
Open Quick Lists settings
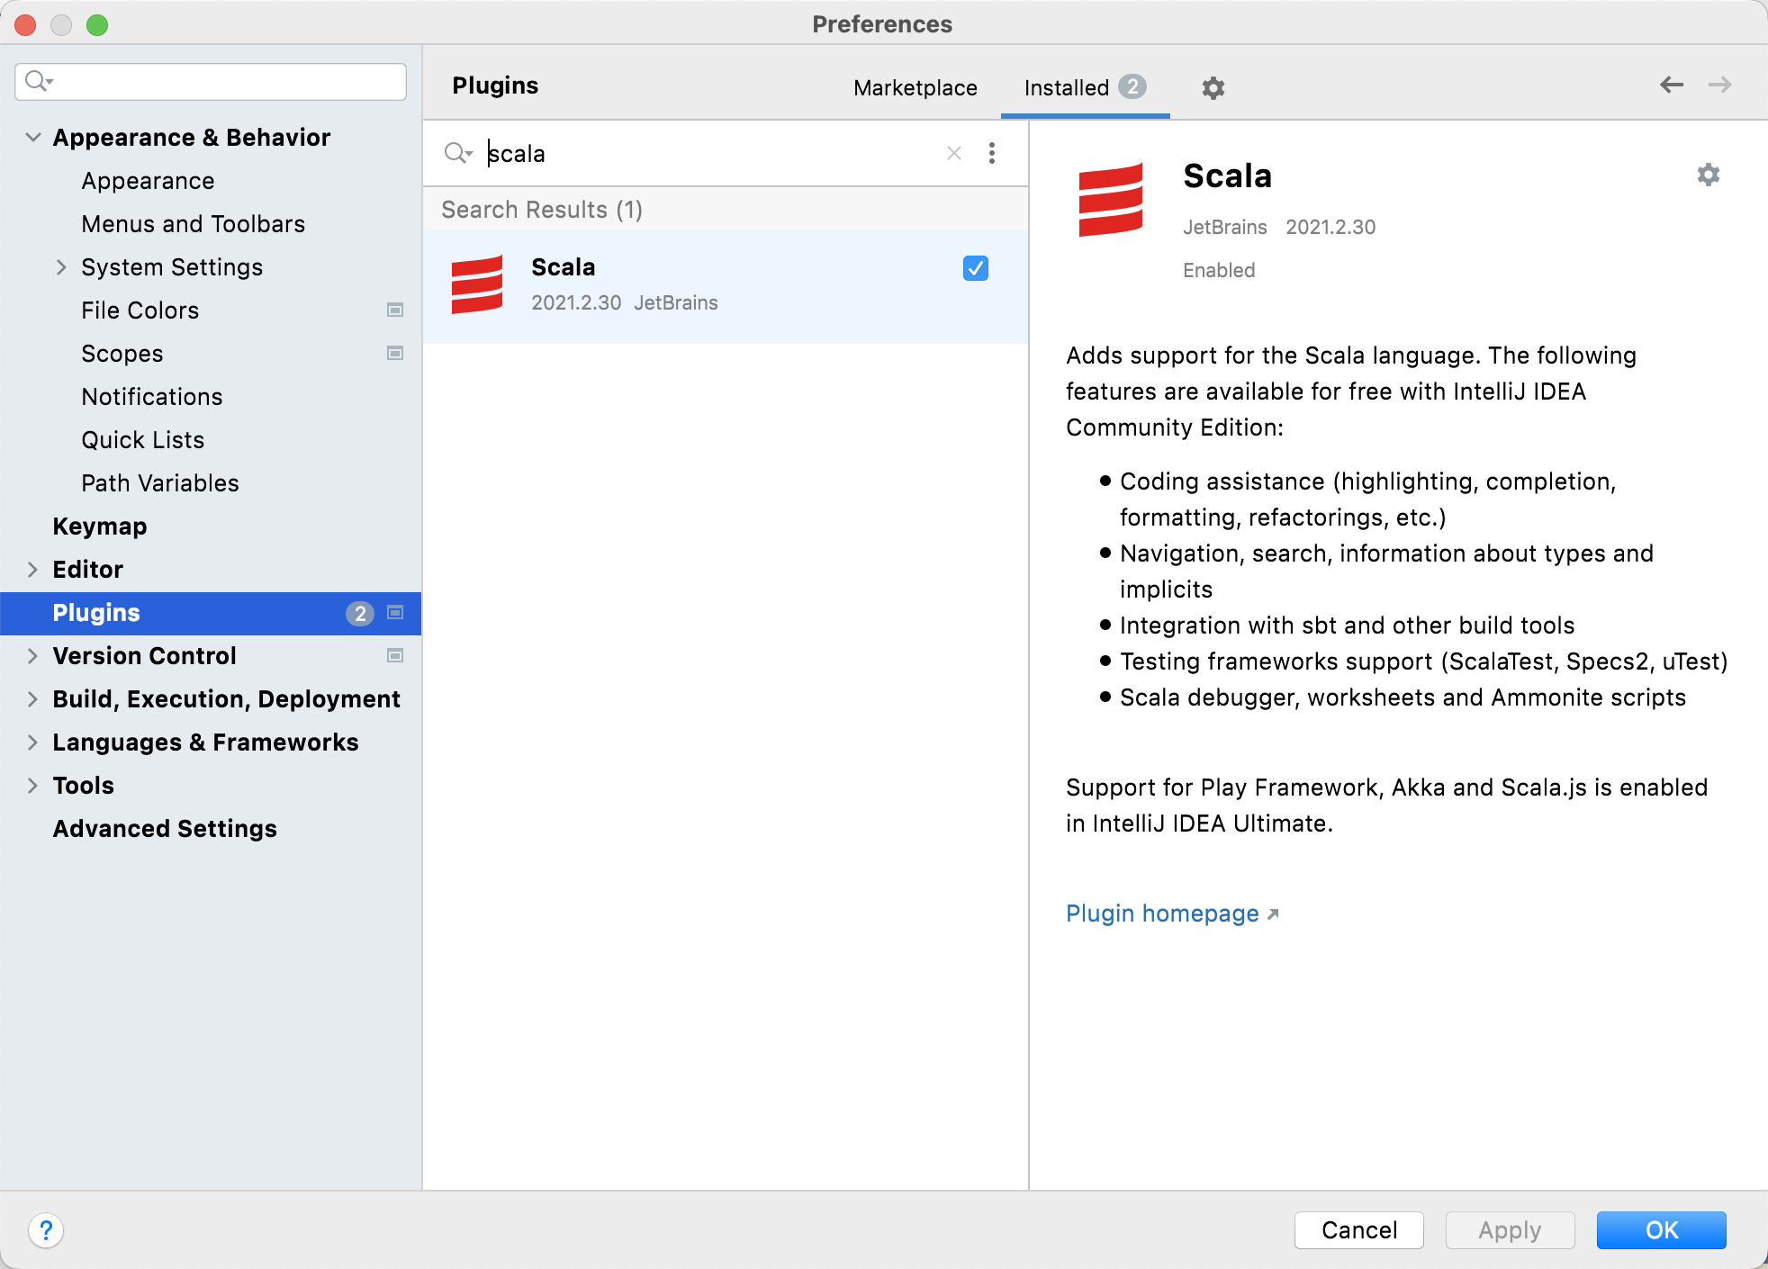point(143,440)
